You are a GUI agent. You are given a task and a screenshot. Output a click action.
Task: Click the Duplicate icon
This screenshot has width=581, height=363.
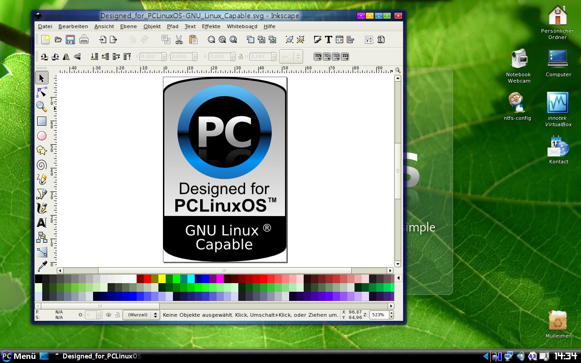[251, 39]
